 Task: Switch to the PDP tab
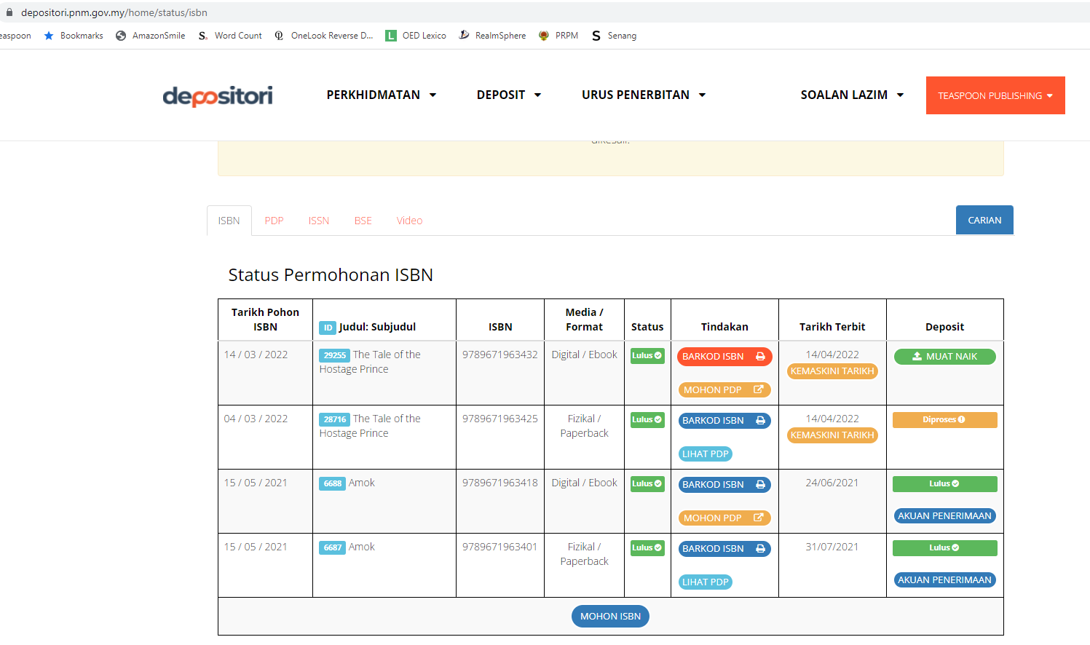pos(274,221)
